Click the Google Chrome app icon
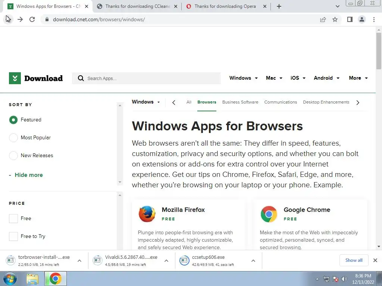 point(269,214)
